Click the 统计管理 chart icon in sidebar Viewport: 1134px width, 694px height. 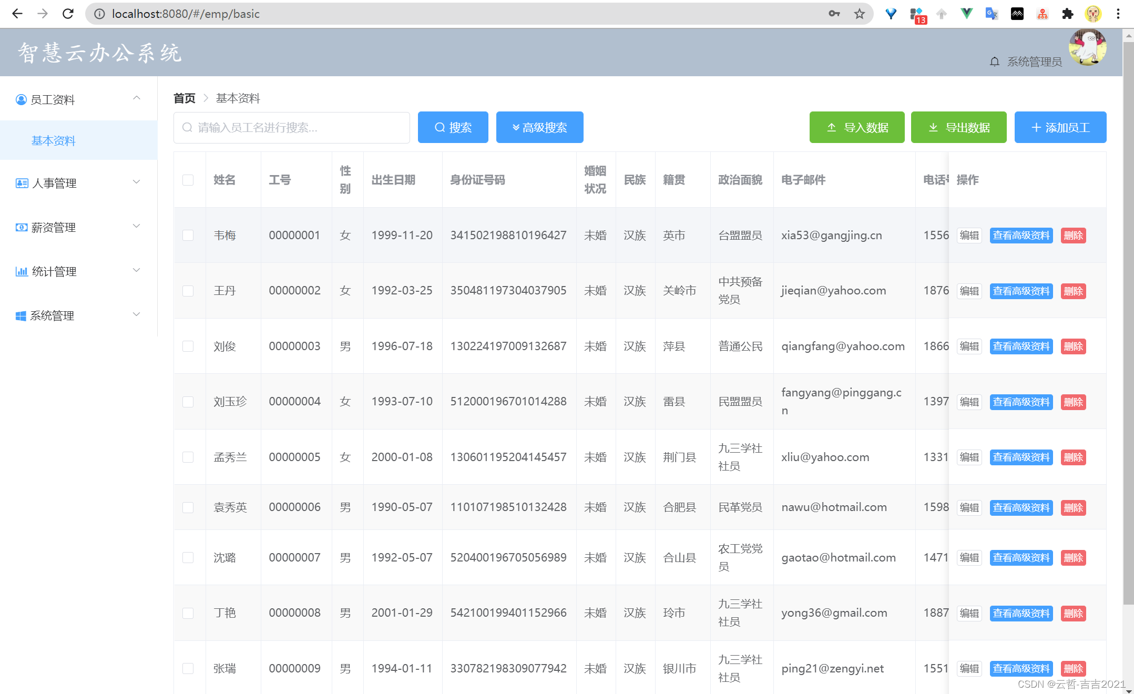pyautogui.click(x=21, y=271)
